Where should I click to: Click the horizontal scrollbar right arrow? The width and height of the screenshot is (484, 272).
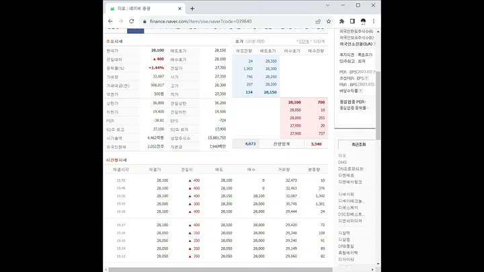pyautogui.click(x=372, y=270)
